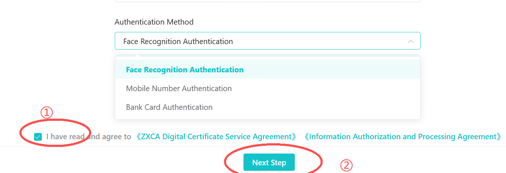Click the dropdown popup's small pointer triangle
This screenshot has width=506, height=173.
(138, 55)
